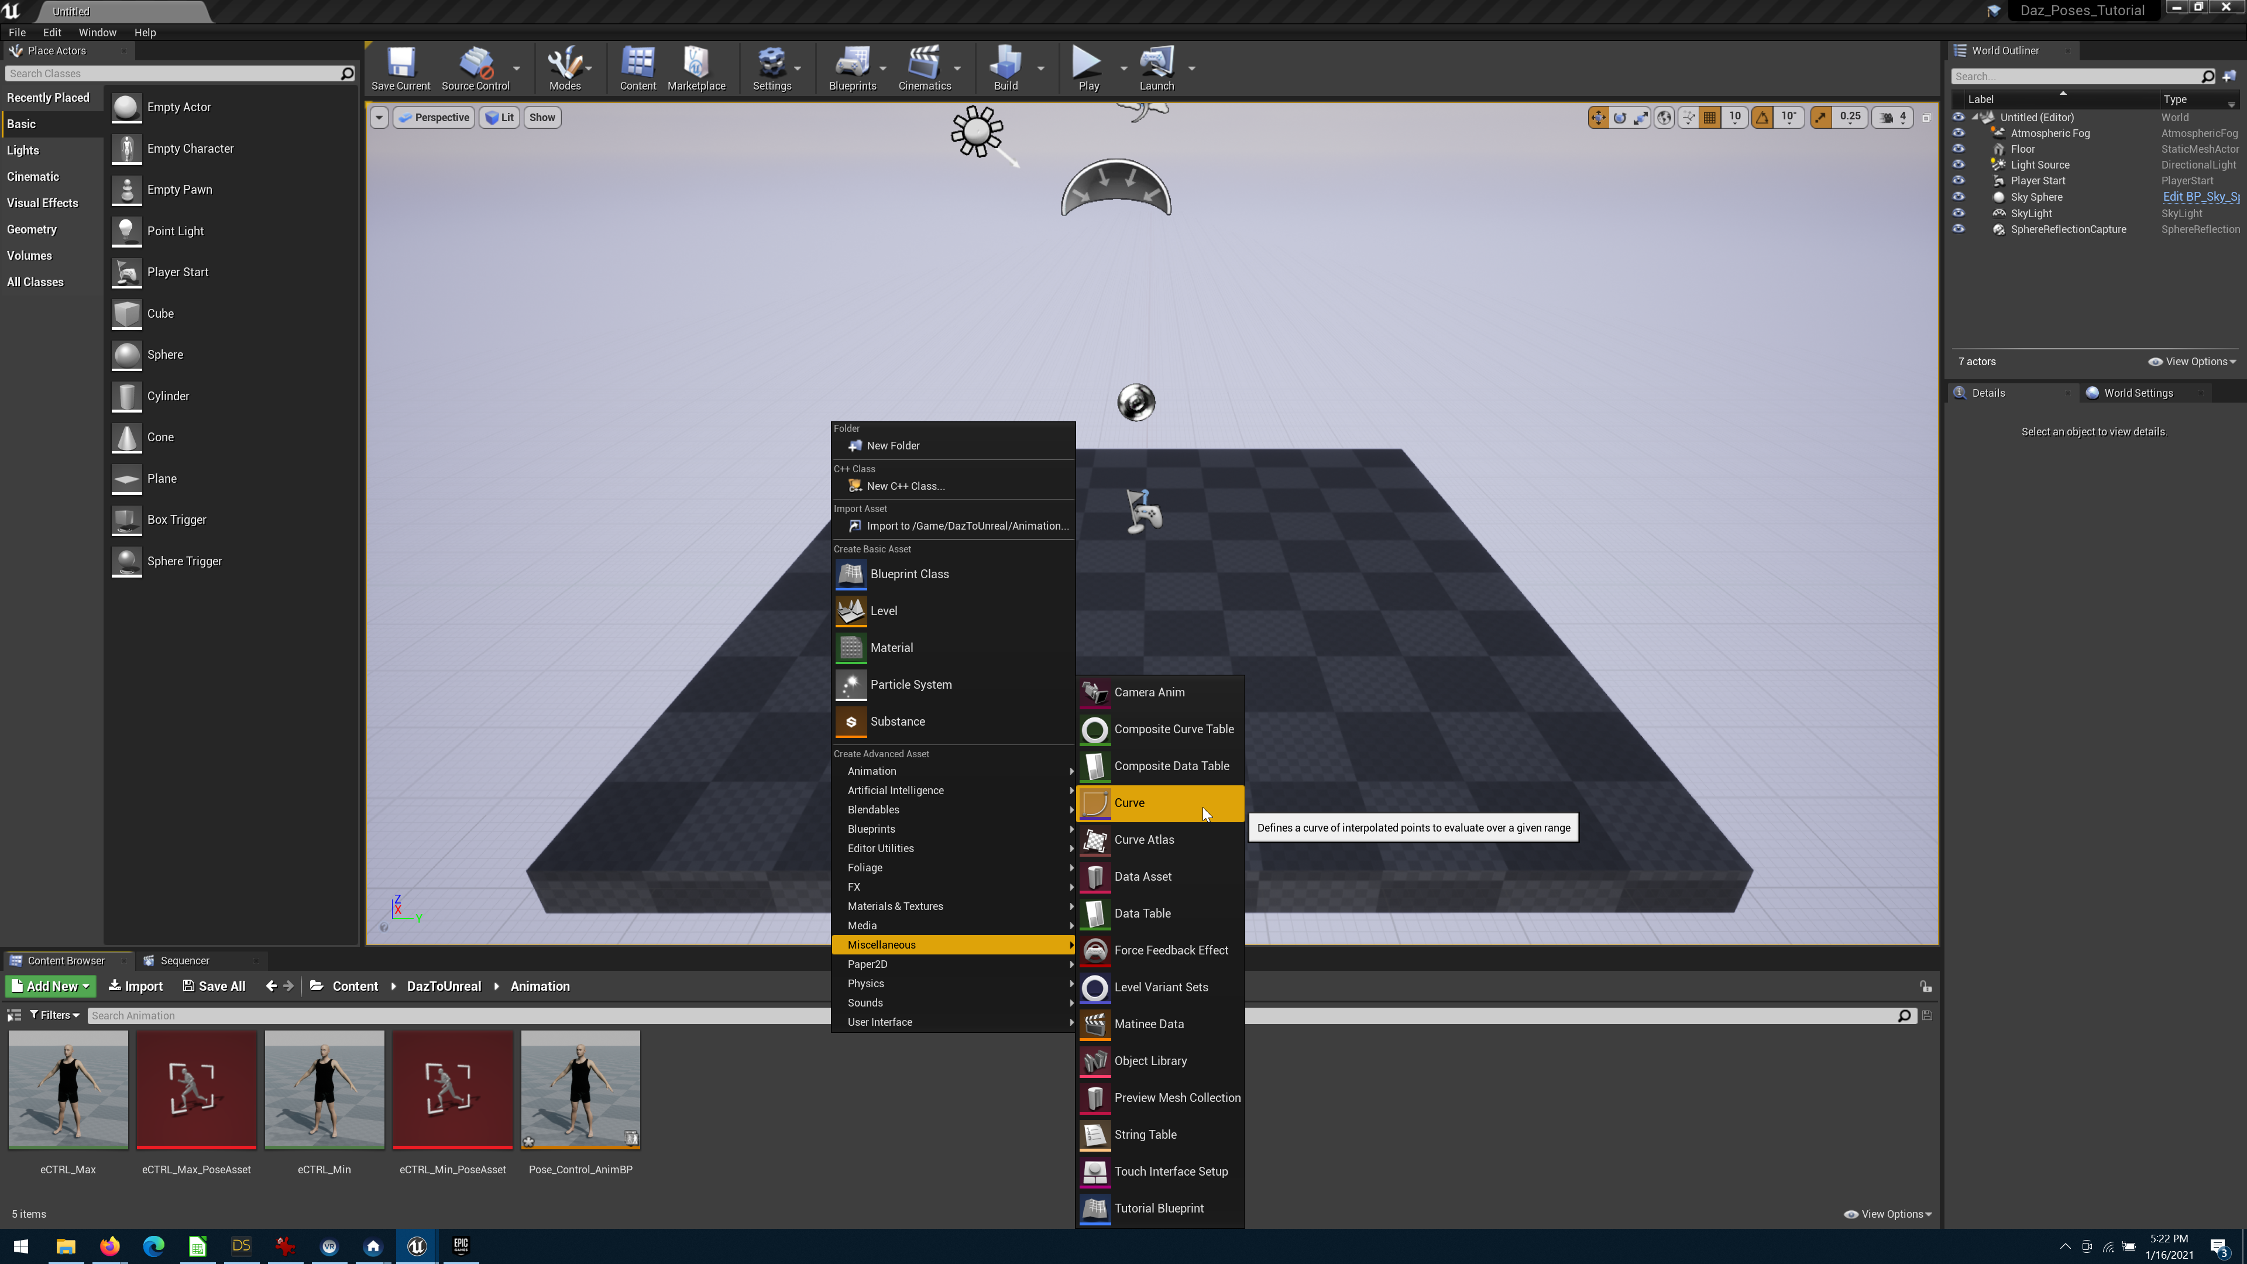Open World Outliner View Options
2247x1264 pixels.
[x=2192, y=361]
